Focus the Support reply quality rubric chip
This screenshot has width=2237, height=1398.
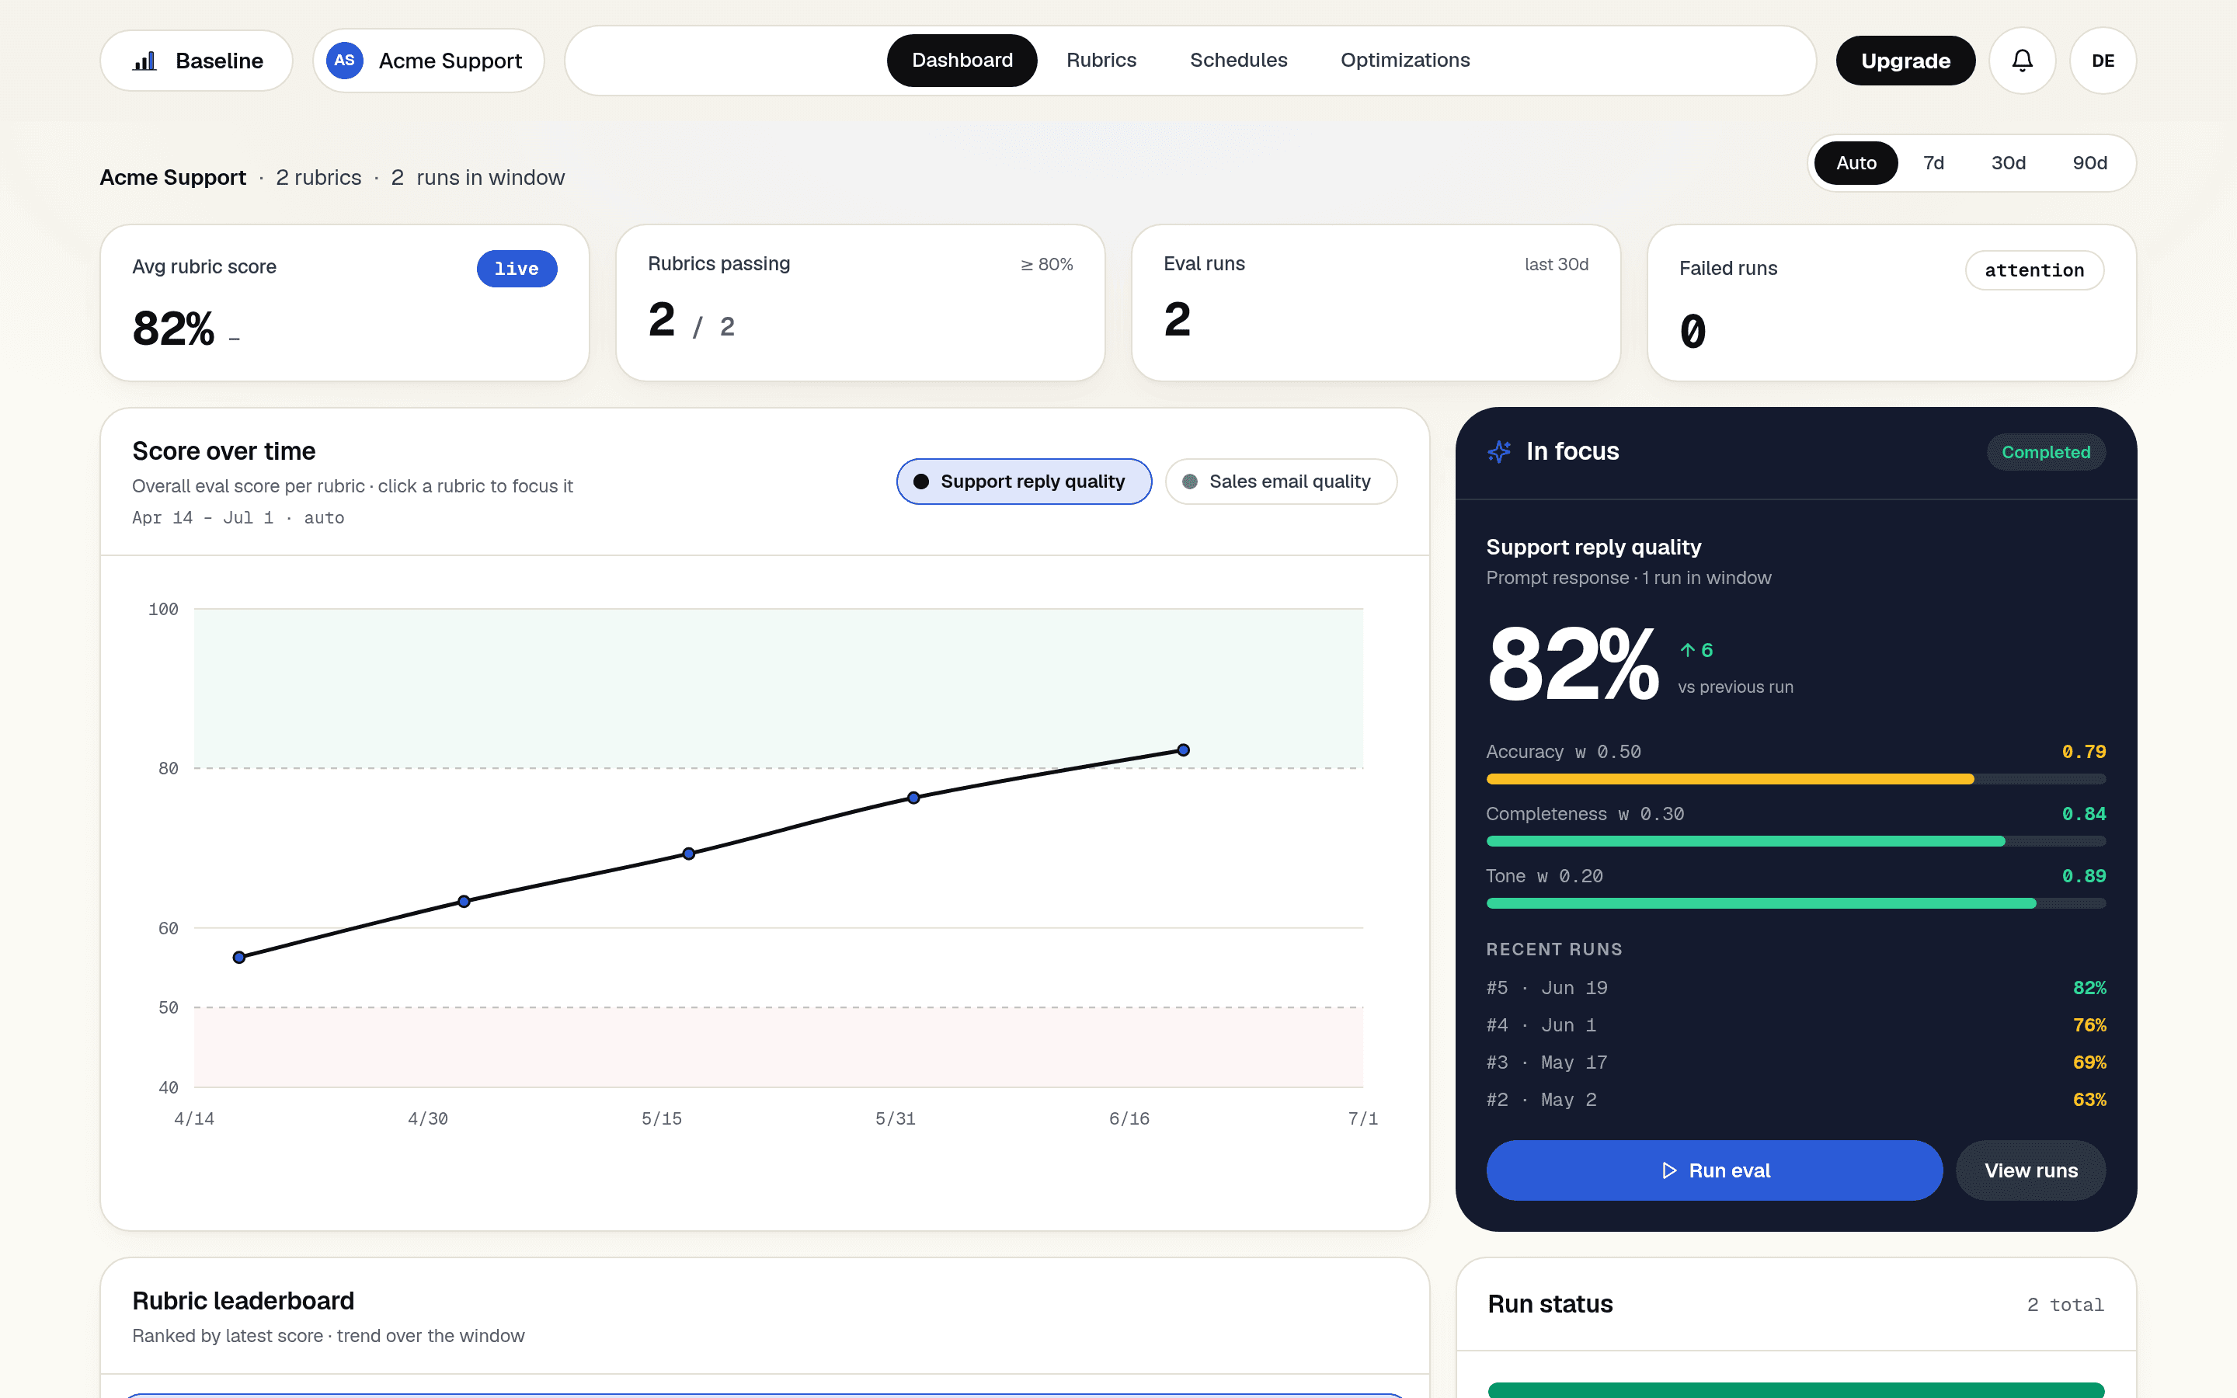point(1025,482)
